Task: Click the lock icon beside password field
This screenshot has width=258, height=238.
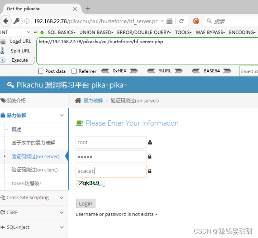Action: pos(149,156)
